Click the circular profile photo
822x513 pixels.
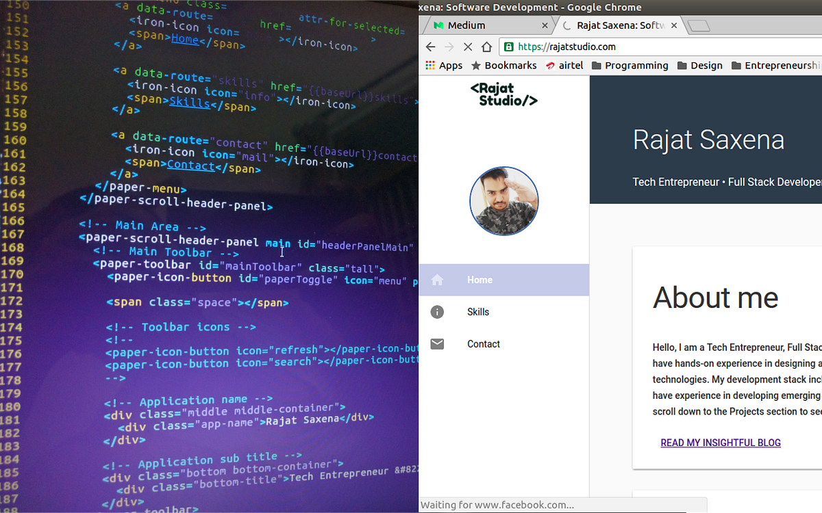coord(504,201)
